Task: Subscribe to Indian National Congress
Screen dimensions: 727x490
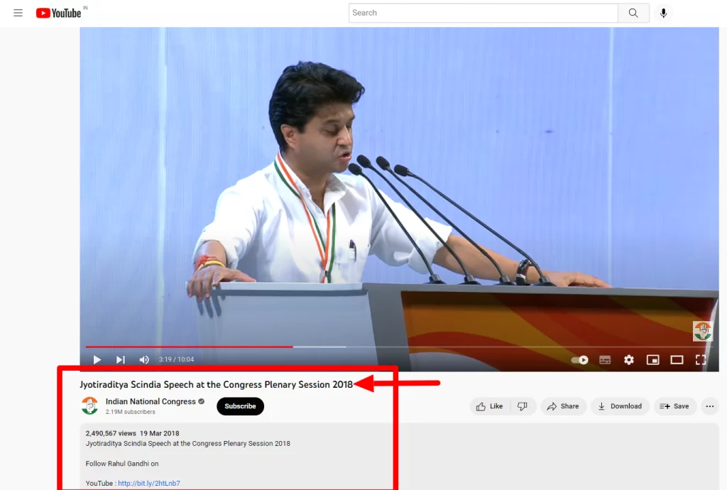Action: coord(240,406)
